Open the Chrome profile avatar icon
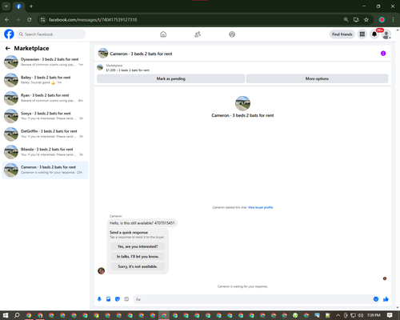Screen dimensions: 400x320 382,19
